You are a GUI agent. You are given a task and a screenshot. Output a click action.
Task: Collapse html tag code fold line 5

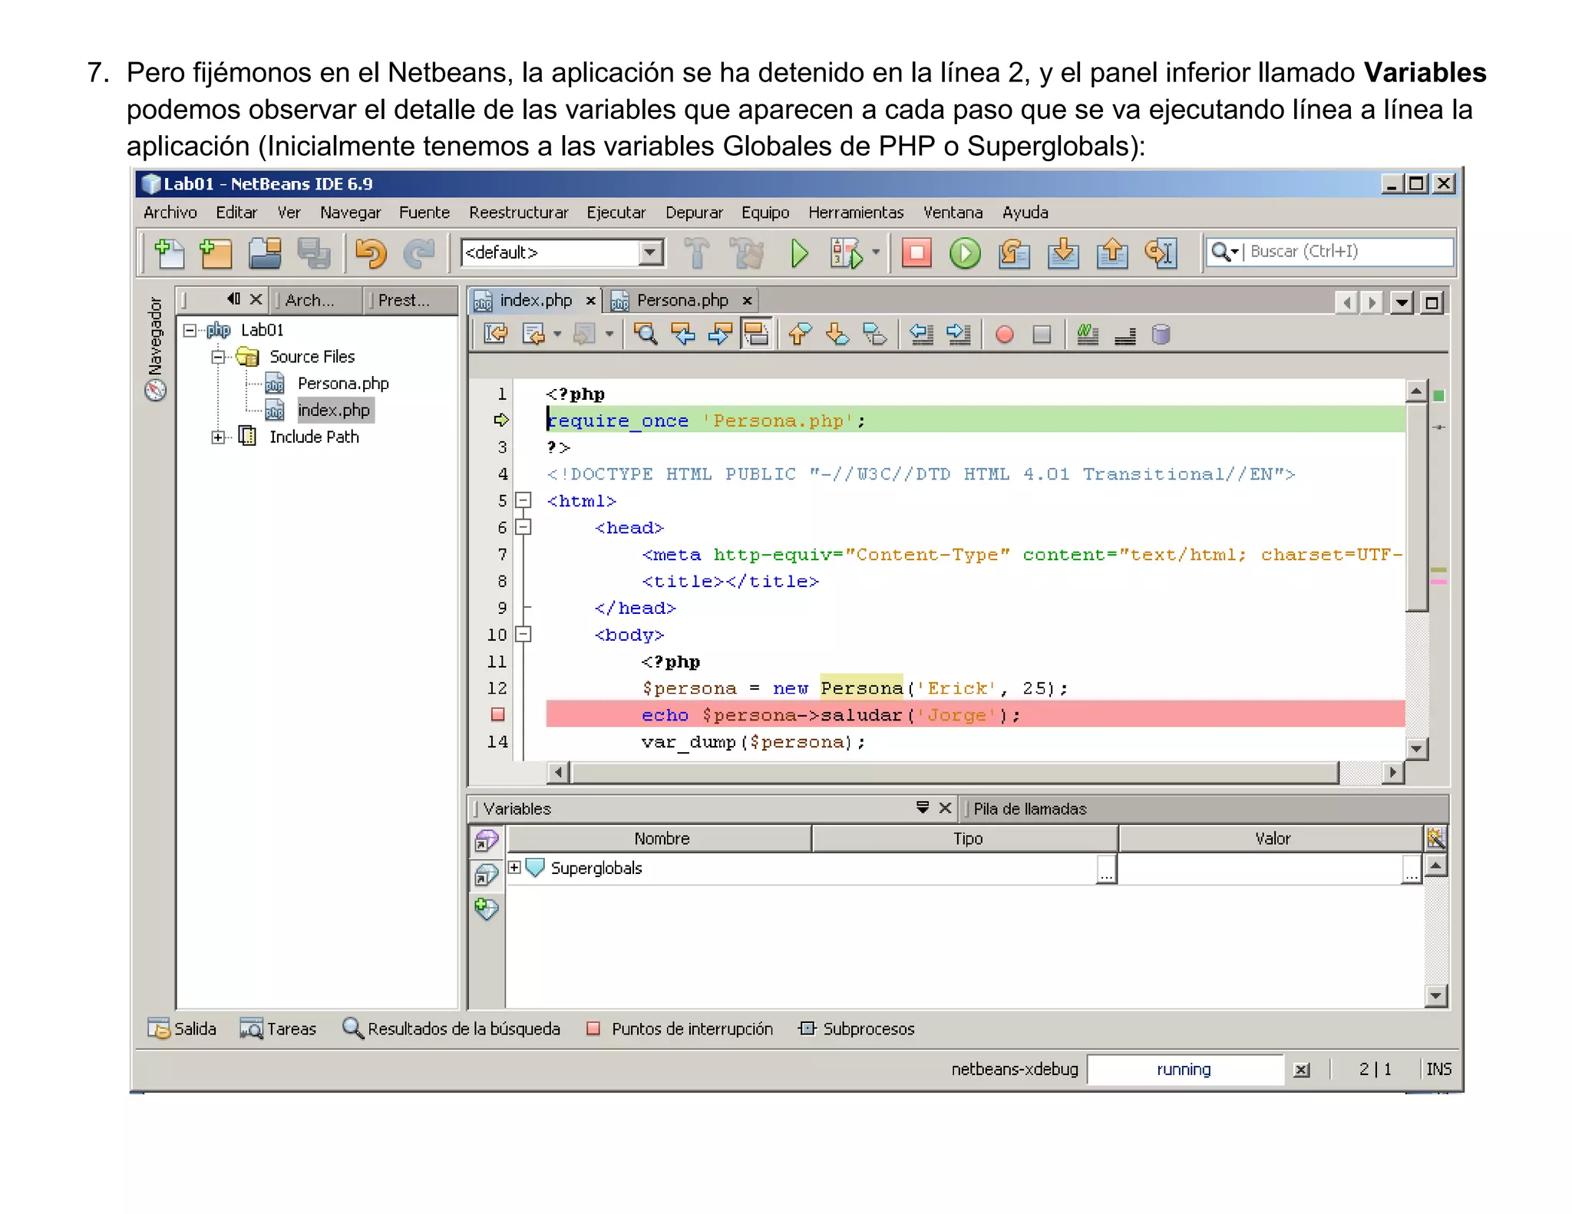[523, 500]
